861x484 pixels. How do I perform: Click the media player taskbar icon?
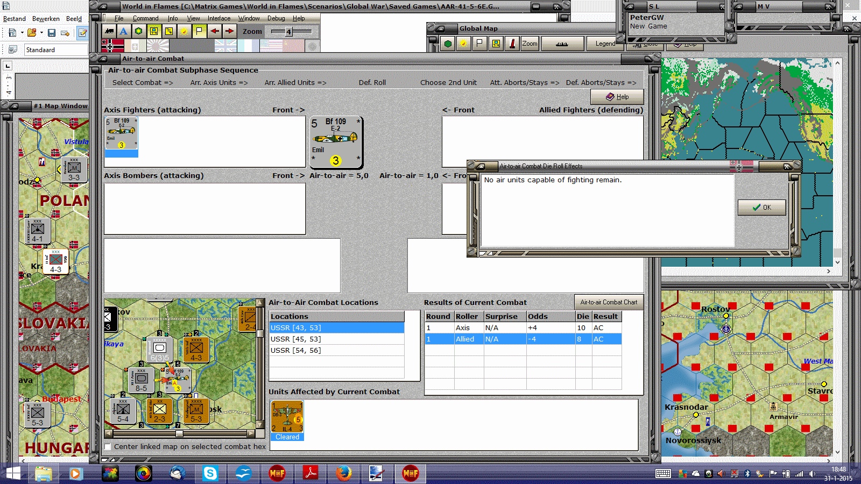point(75,473)
